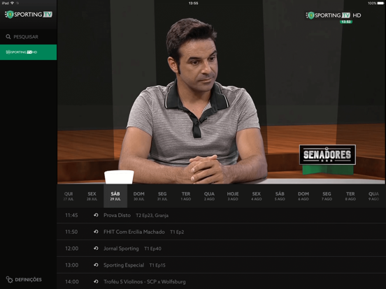Screen dimensions: 386x289
Task: Select the SEX 4 AGO day tab
Action: click(x=256, y=196)
